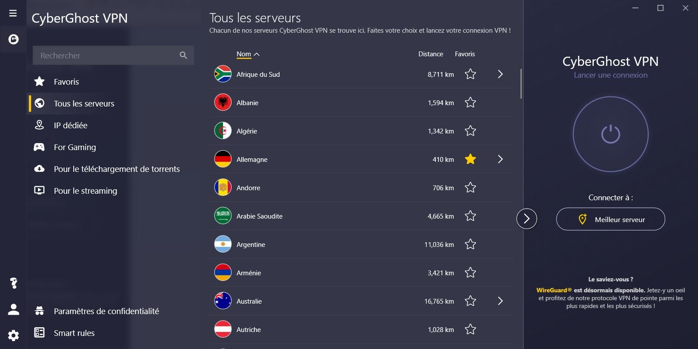Image resolution: width=698 pixels, height=349 pixels.
Task: Remove Allemagne from favorites star
Action: pos(470,159)
